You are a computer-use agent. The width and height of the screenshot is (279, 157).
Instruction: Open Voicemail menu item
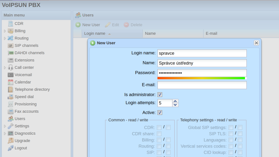coord(23,75)
